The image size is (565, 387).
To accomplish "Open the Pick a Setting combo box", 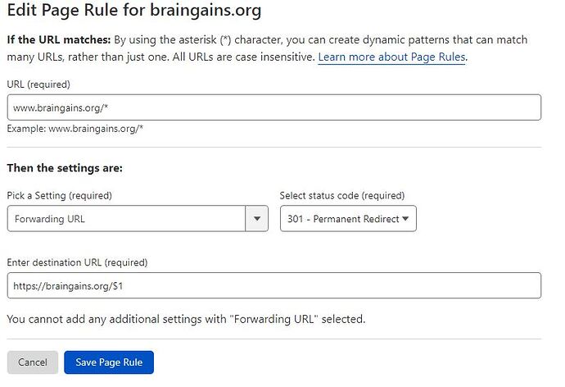I will click(138, 219).
